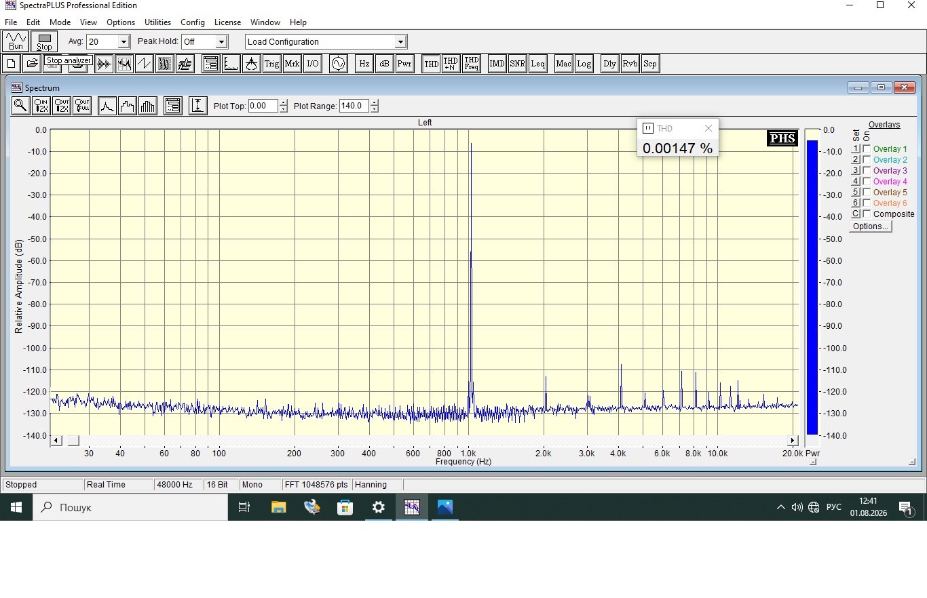The height and width of the screenshot is (598, 927).
Task: Click the dB utility button
Action: (384, 64)
